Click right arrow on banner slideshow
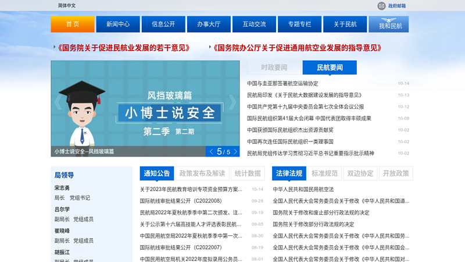Viewport: 465px width, 262px height. [x=233, y=102]
